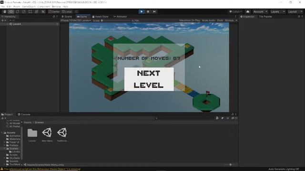Screen dimensions: 305x171
Task: Switch to the Scene tab
Action: coord(67,17)
